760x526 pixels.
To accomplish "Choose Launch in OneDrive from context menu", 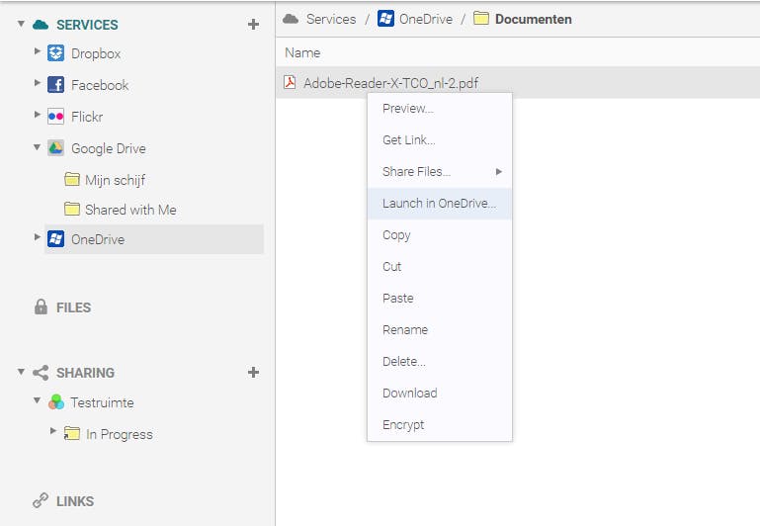I will (x=439, y=204).
